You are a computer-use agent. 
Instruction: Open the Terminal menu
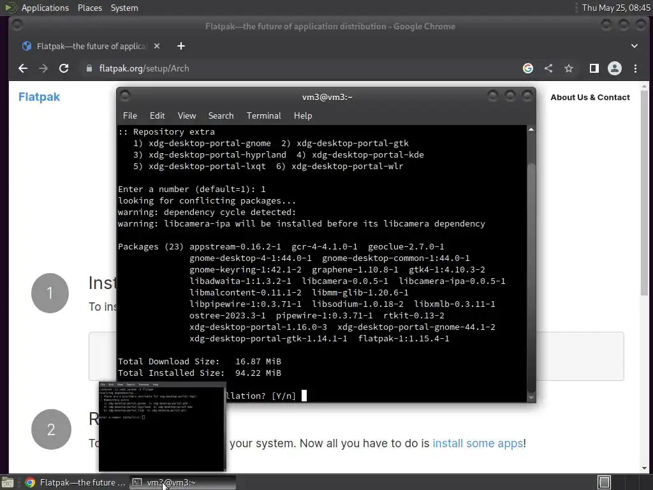pos(263,116)
